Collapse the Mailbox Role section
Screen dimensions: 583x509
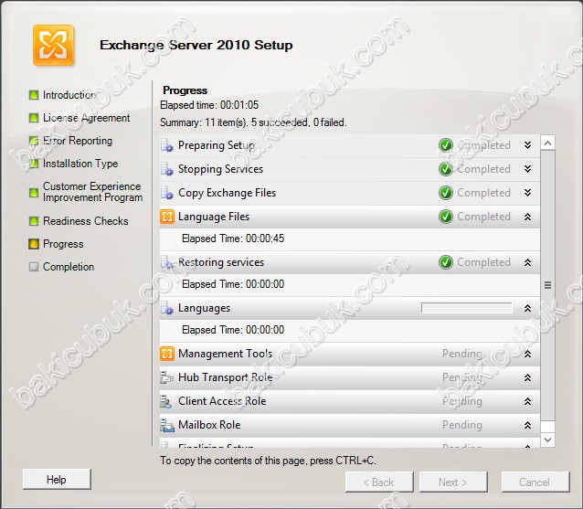point(527,425)
